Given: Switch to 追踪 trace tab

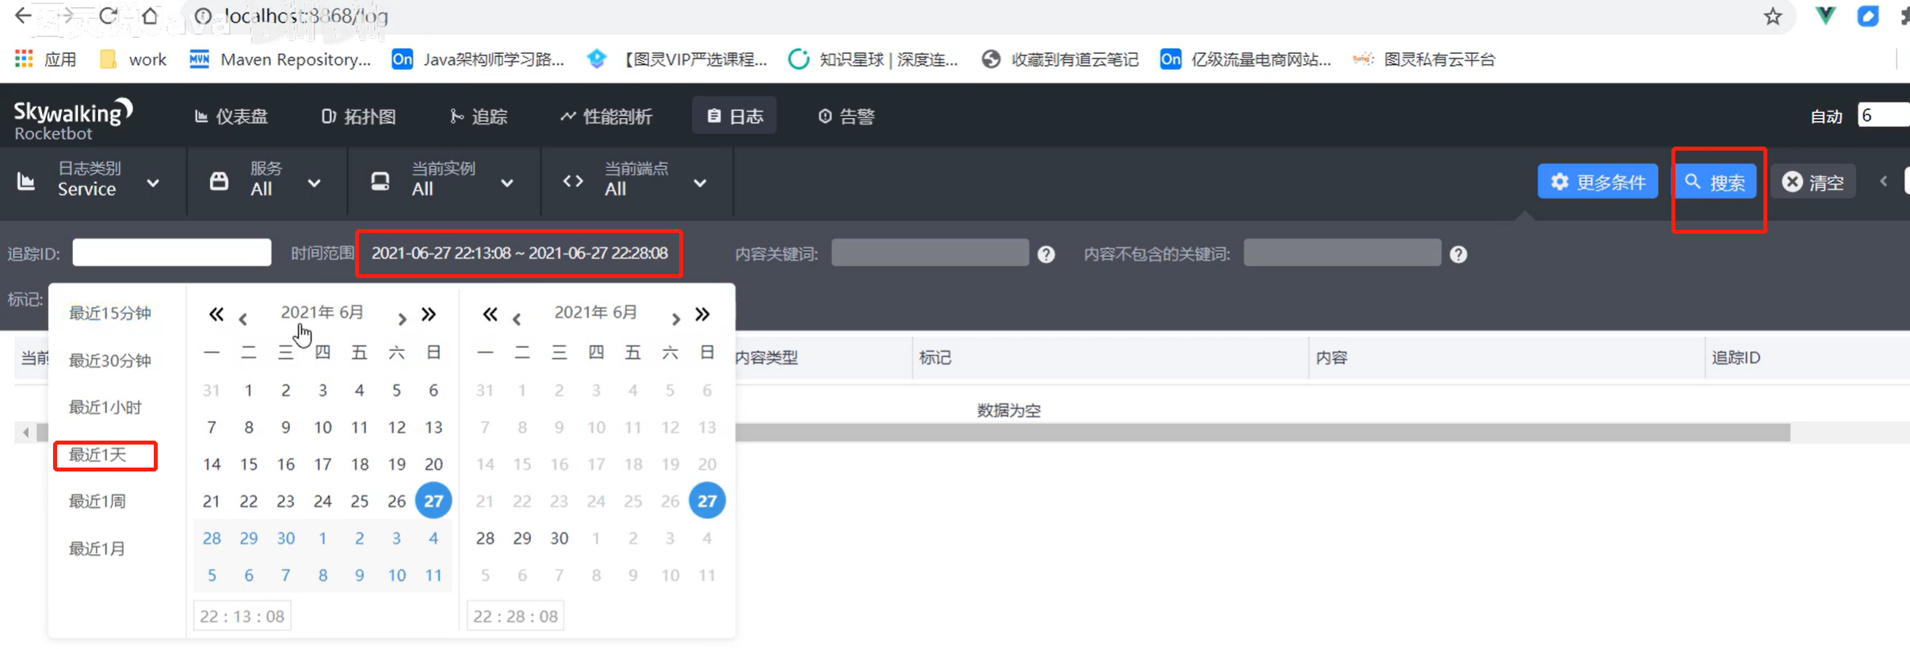Looking at the screenshot, I should (x=479, y=116).
